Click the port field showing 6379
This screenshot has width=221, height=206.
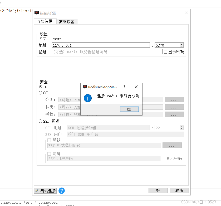coord(167,45)
